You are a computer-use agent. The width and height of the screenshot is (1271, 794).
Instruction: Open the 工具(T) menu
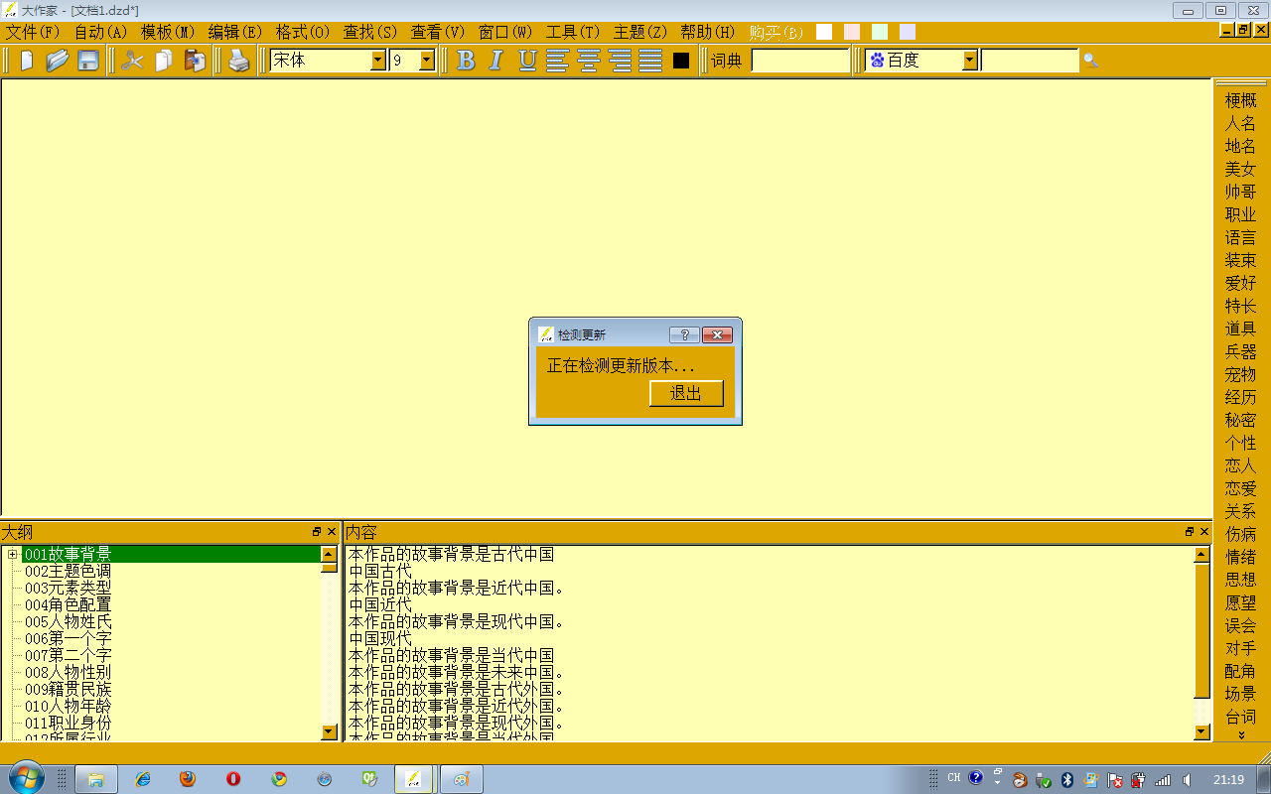pyautogui.click(x=573, y=32)
